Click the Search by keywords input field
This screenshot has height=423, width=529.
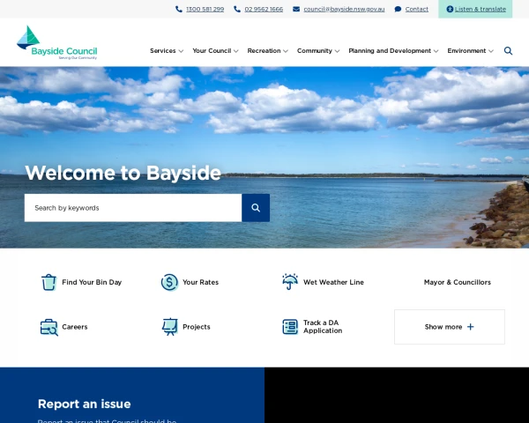click(132, 208)
